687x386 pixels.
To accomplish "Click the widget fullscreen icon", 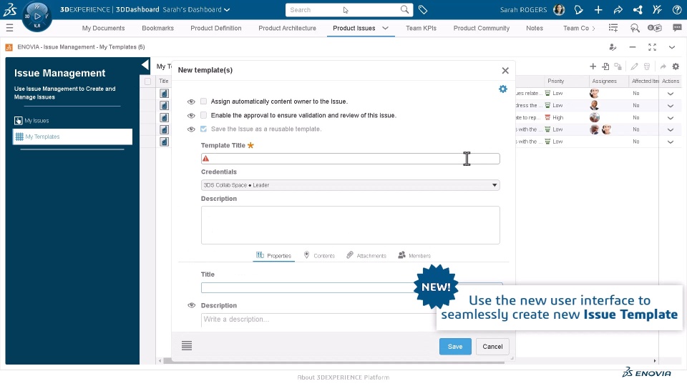I will point(653,47).
